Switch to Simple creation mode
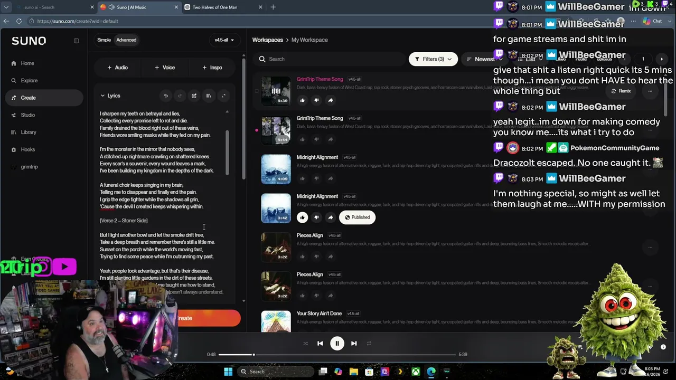This screenshot has width=676, height=380. coord(104,40)
